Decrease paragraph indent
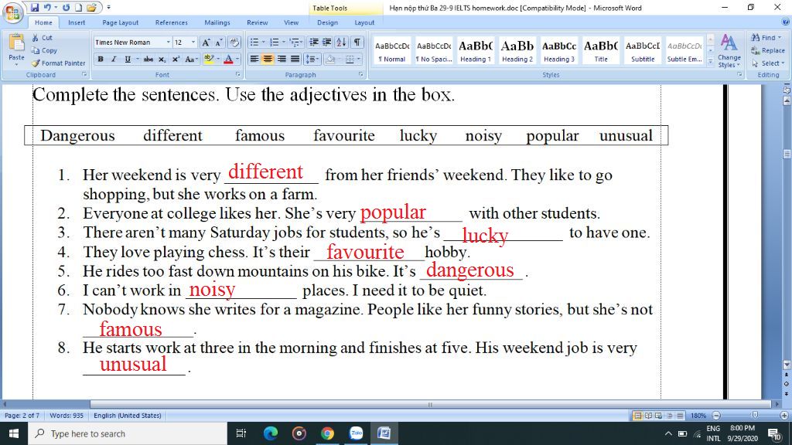The width and height of the screenshot is (792, 445). [314, 42]
